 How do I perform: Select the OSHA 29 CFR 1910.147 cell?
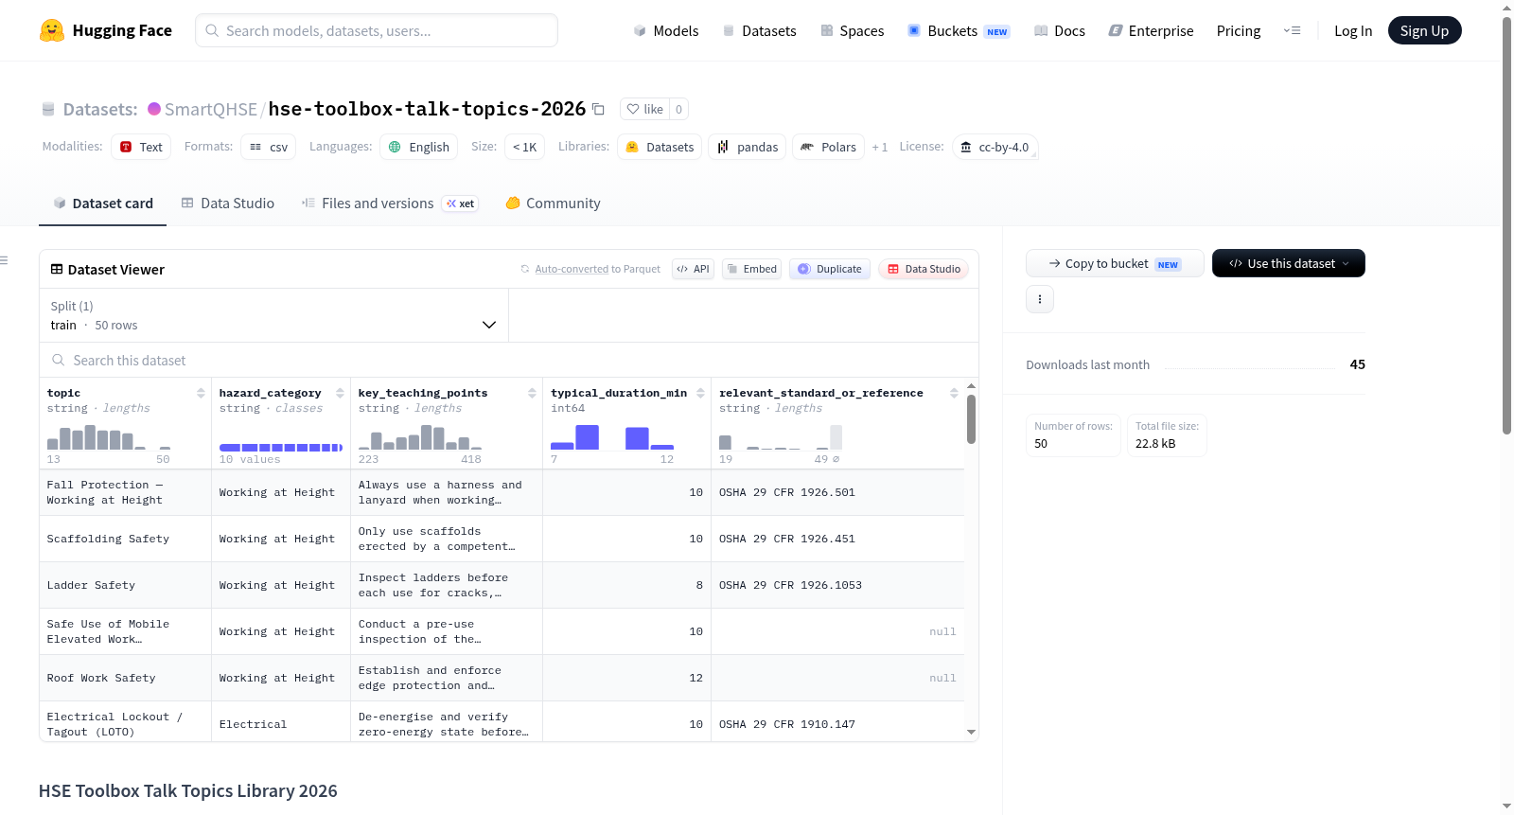tap(837, 724)
